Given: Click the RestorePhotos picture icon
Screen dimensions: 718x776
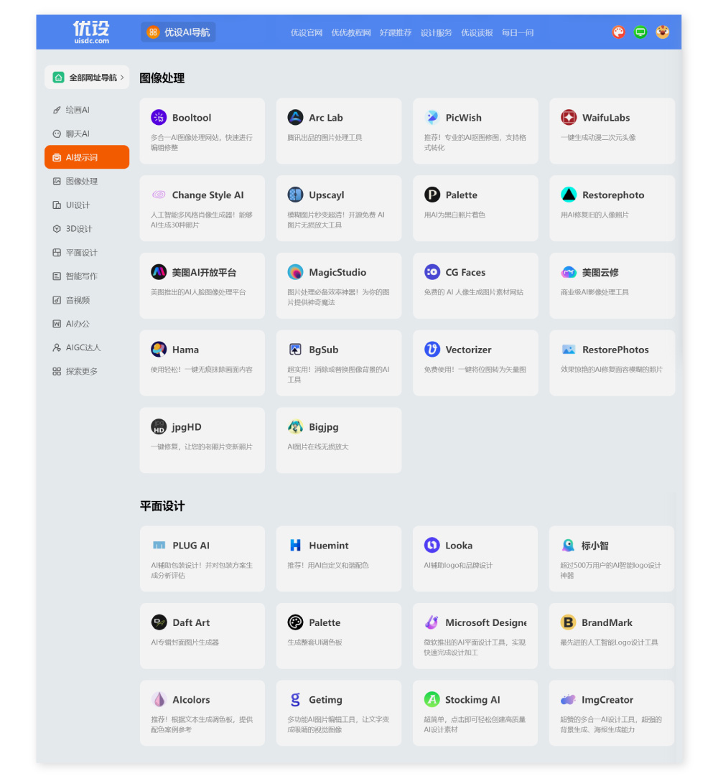Looking at the screenshot, I should point(569,349).
